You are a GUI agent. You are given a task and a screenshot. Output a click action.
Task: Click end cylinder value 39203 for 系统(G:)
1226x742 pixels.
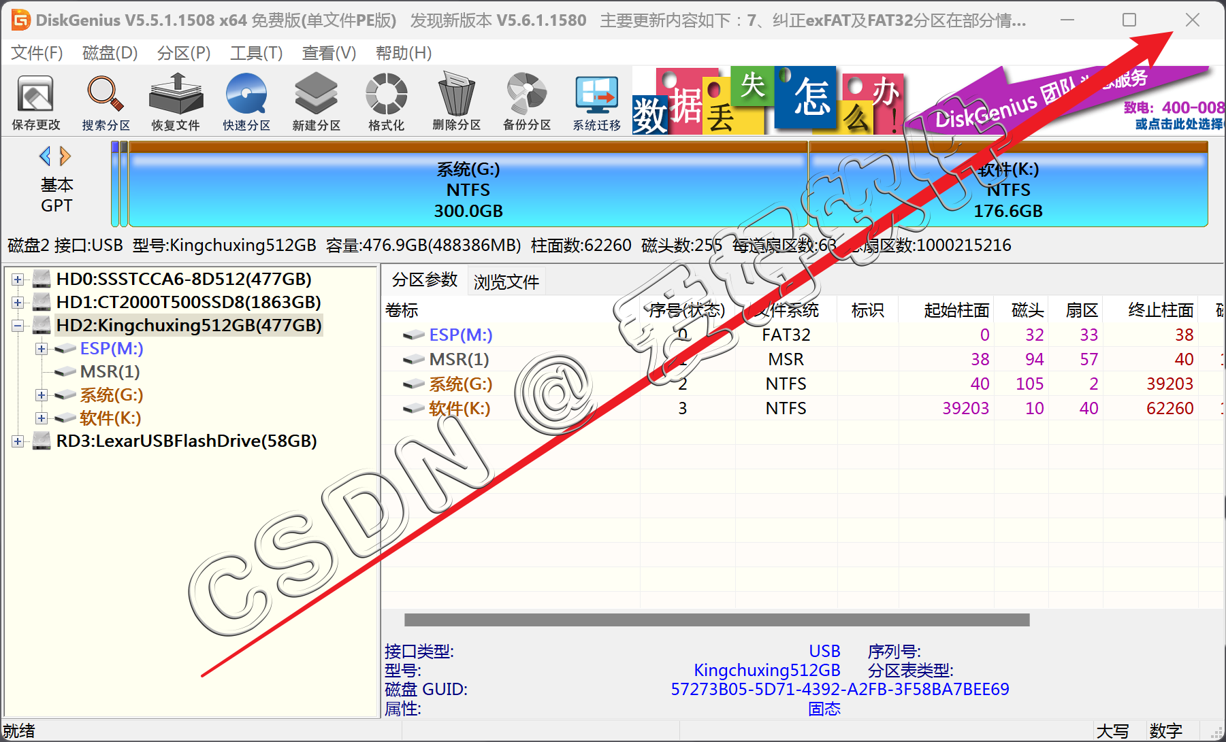click(x=1170, y=384)
